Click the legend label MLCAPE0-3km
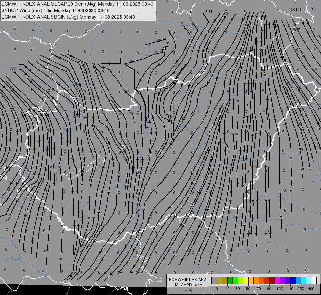The height and width of the screenshot is (295, 321). pos(189,285)
